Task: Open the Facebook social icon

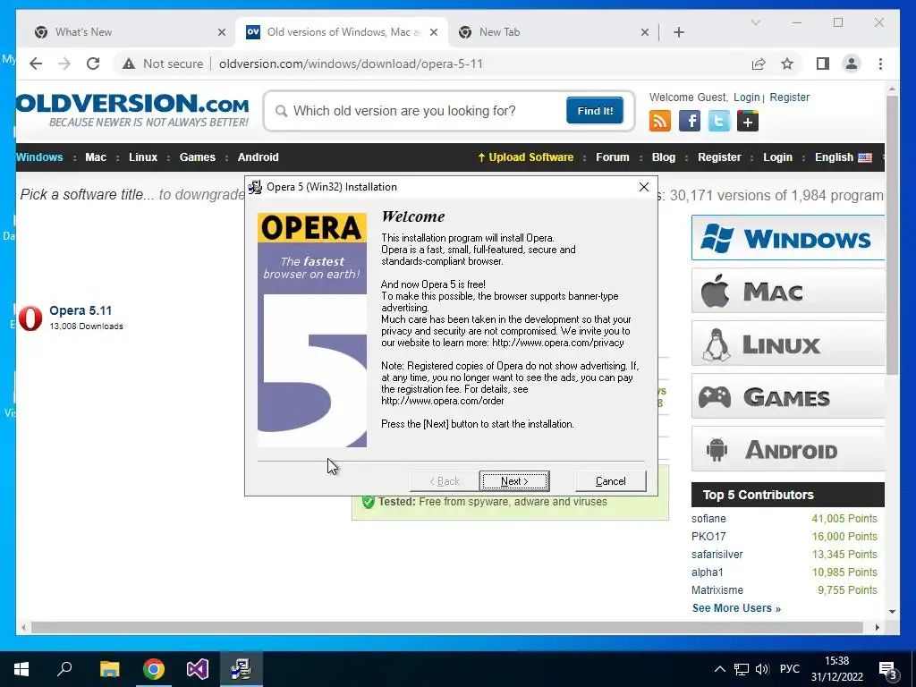Action: coord(690,122)
